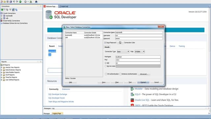Click the Save All toolbar icon
Viewport: 211px width, 119px height.
(11, 2)
